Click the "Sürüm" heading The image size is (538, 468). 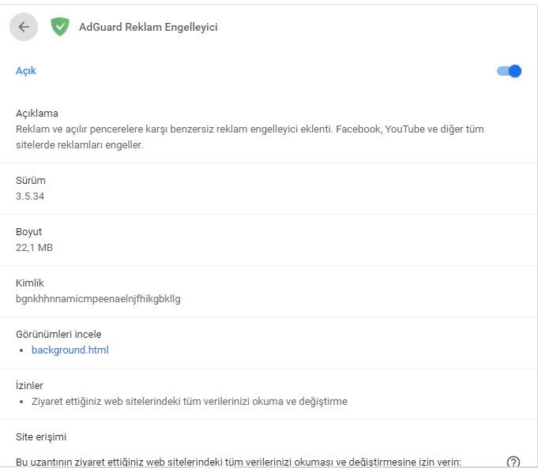coord(31,180)
